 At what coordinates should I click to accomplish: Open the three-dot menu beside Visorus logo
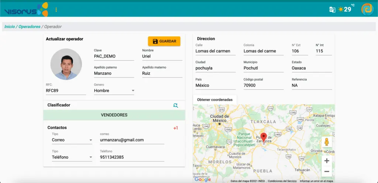(56, 10)
